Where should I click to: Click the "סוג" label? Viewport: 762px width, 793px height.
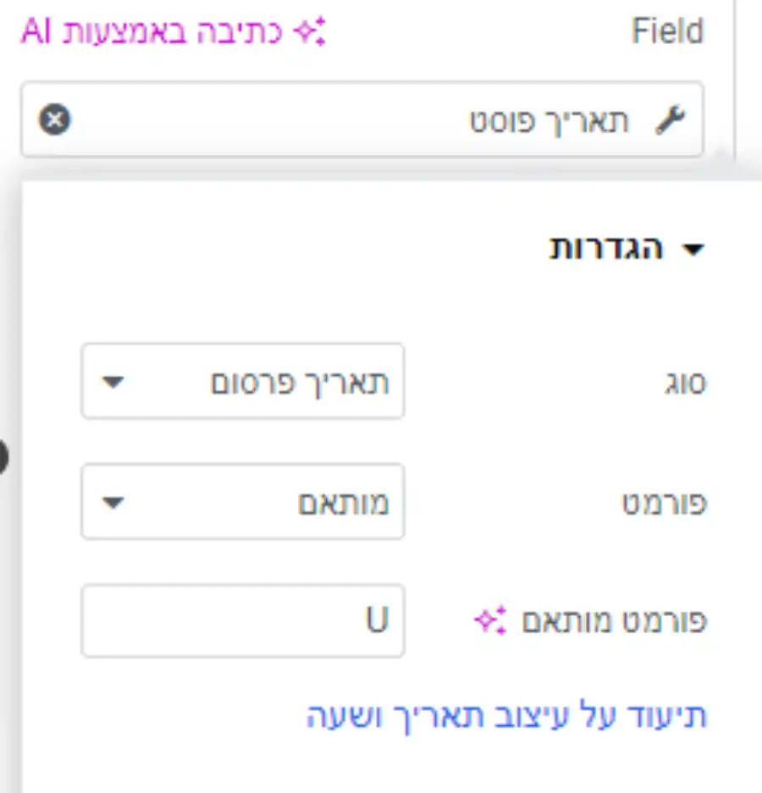coord(685,383)
